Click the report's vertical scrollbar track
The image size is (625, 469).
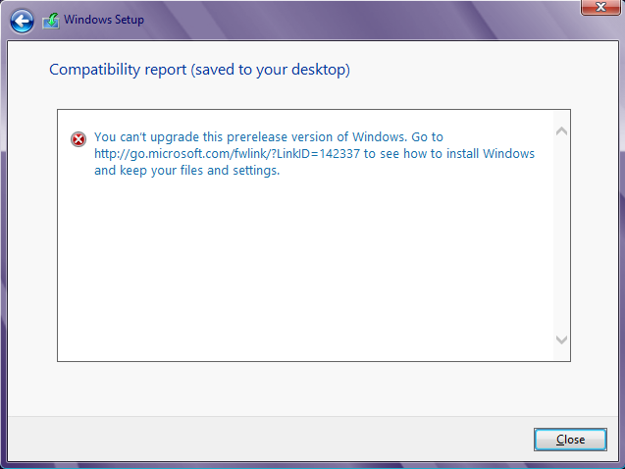point(561,235)
